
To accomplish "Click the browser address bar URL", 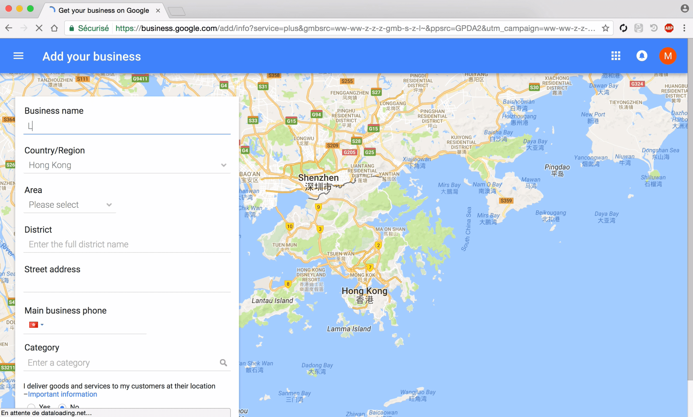I will pyautogui.click(x=355, y=28).
